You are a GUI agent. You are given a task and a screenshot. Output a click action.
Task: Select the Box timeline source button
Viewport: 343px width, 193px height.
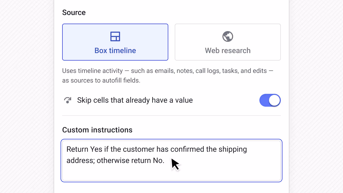coord(115,42)
